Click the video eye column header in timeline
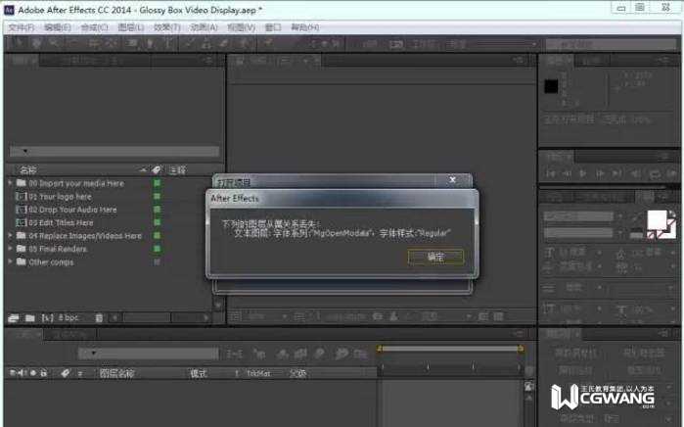The width and height of the screenshot is (684, 427). pyautogui.click(x=13, y=373)
